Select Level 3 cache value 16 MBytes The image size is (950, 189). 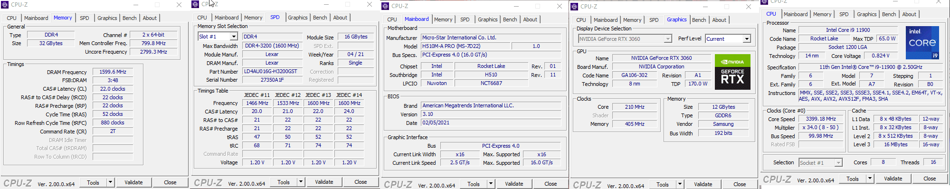click(x=895, y=144)
